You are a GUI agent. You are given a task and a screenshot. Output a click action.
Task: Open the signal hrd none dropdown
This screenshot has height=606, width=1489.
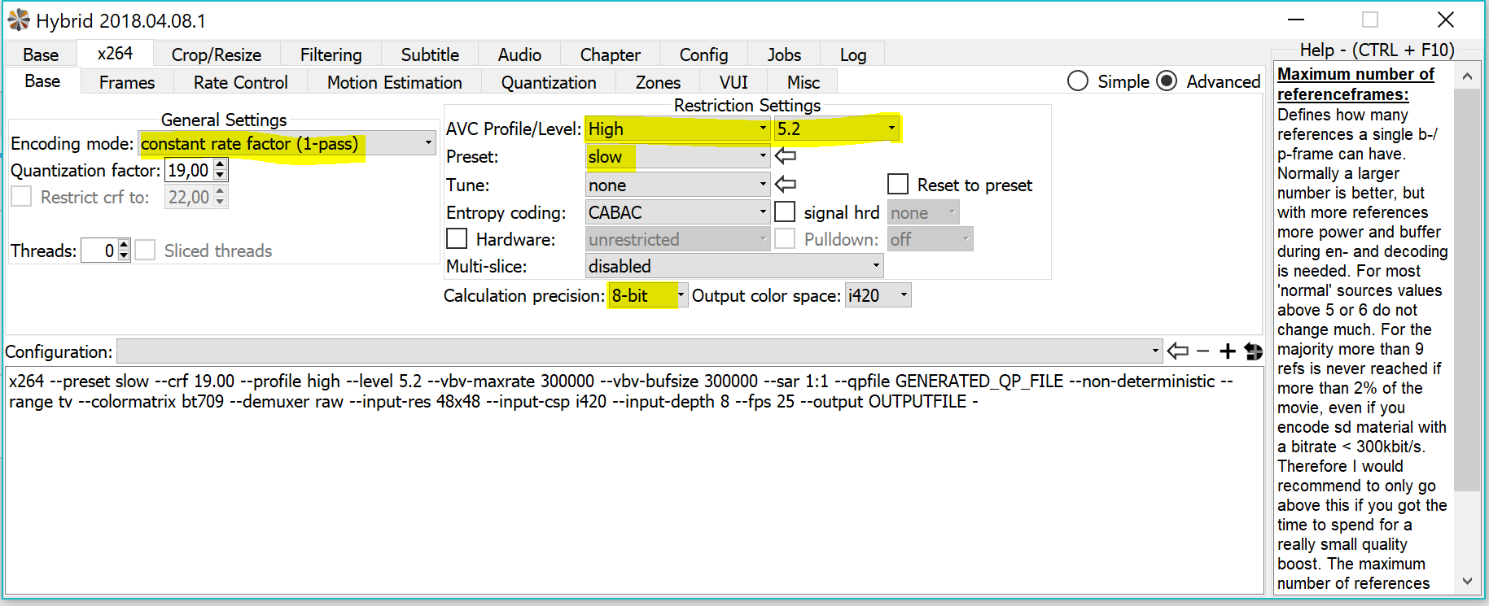point(923,212)
